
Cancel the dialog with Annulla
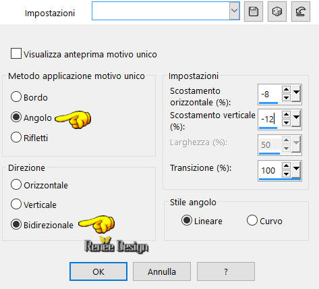pos(162,271)
